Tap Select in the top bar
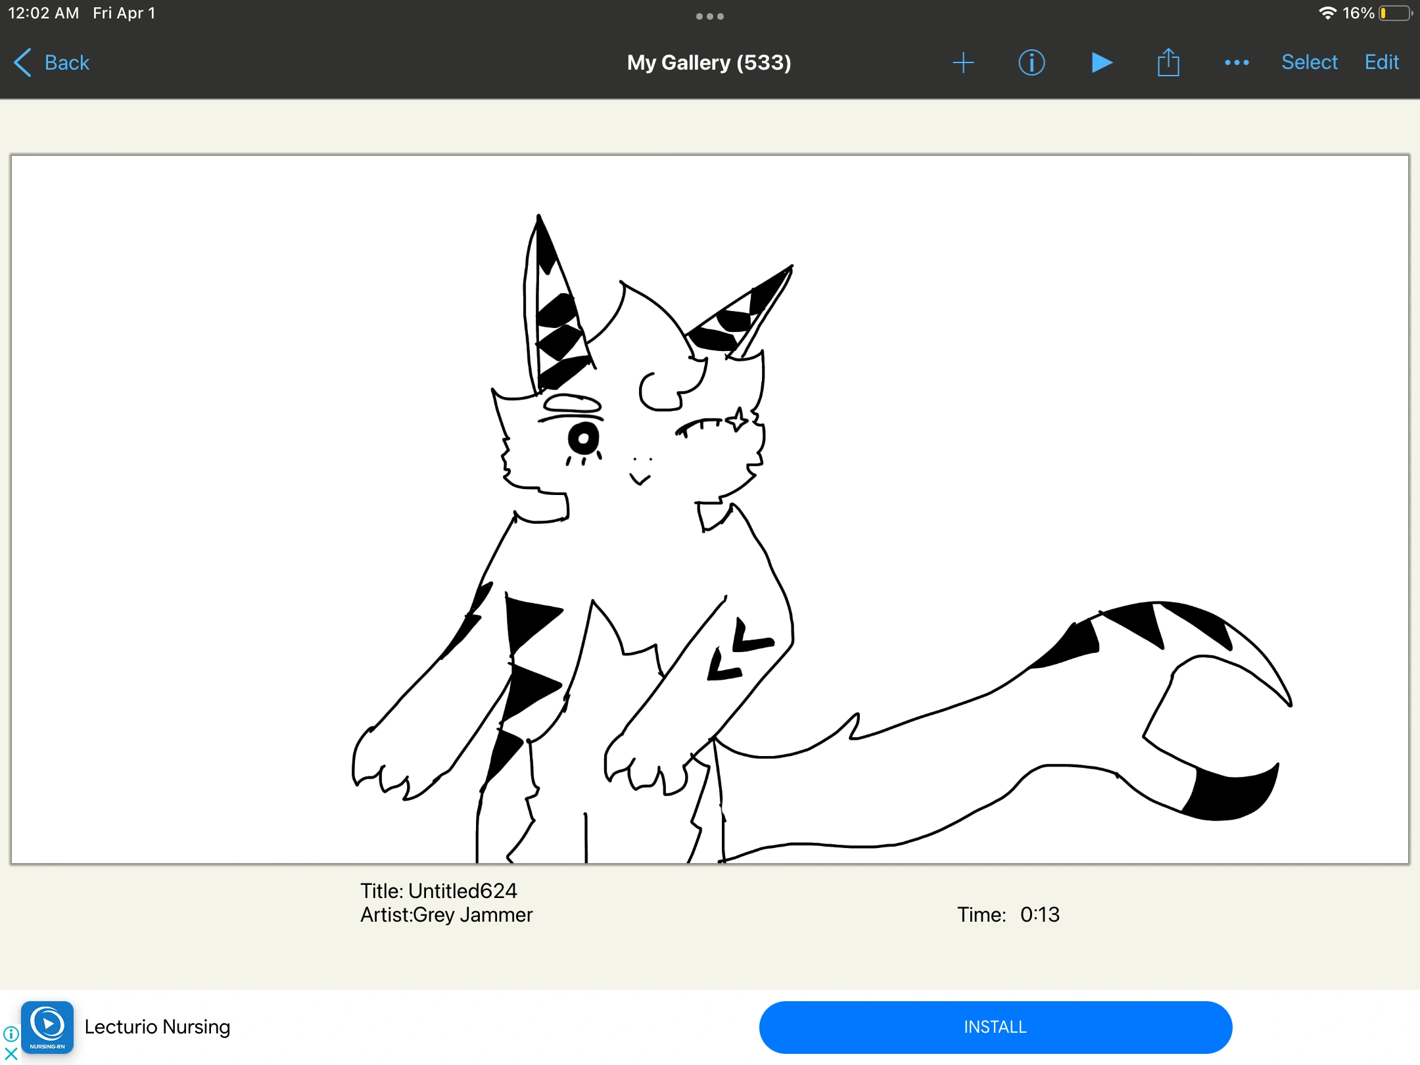 click(1309, 62)
